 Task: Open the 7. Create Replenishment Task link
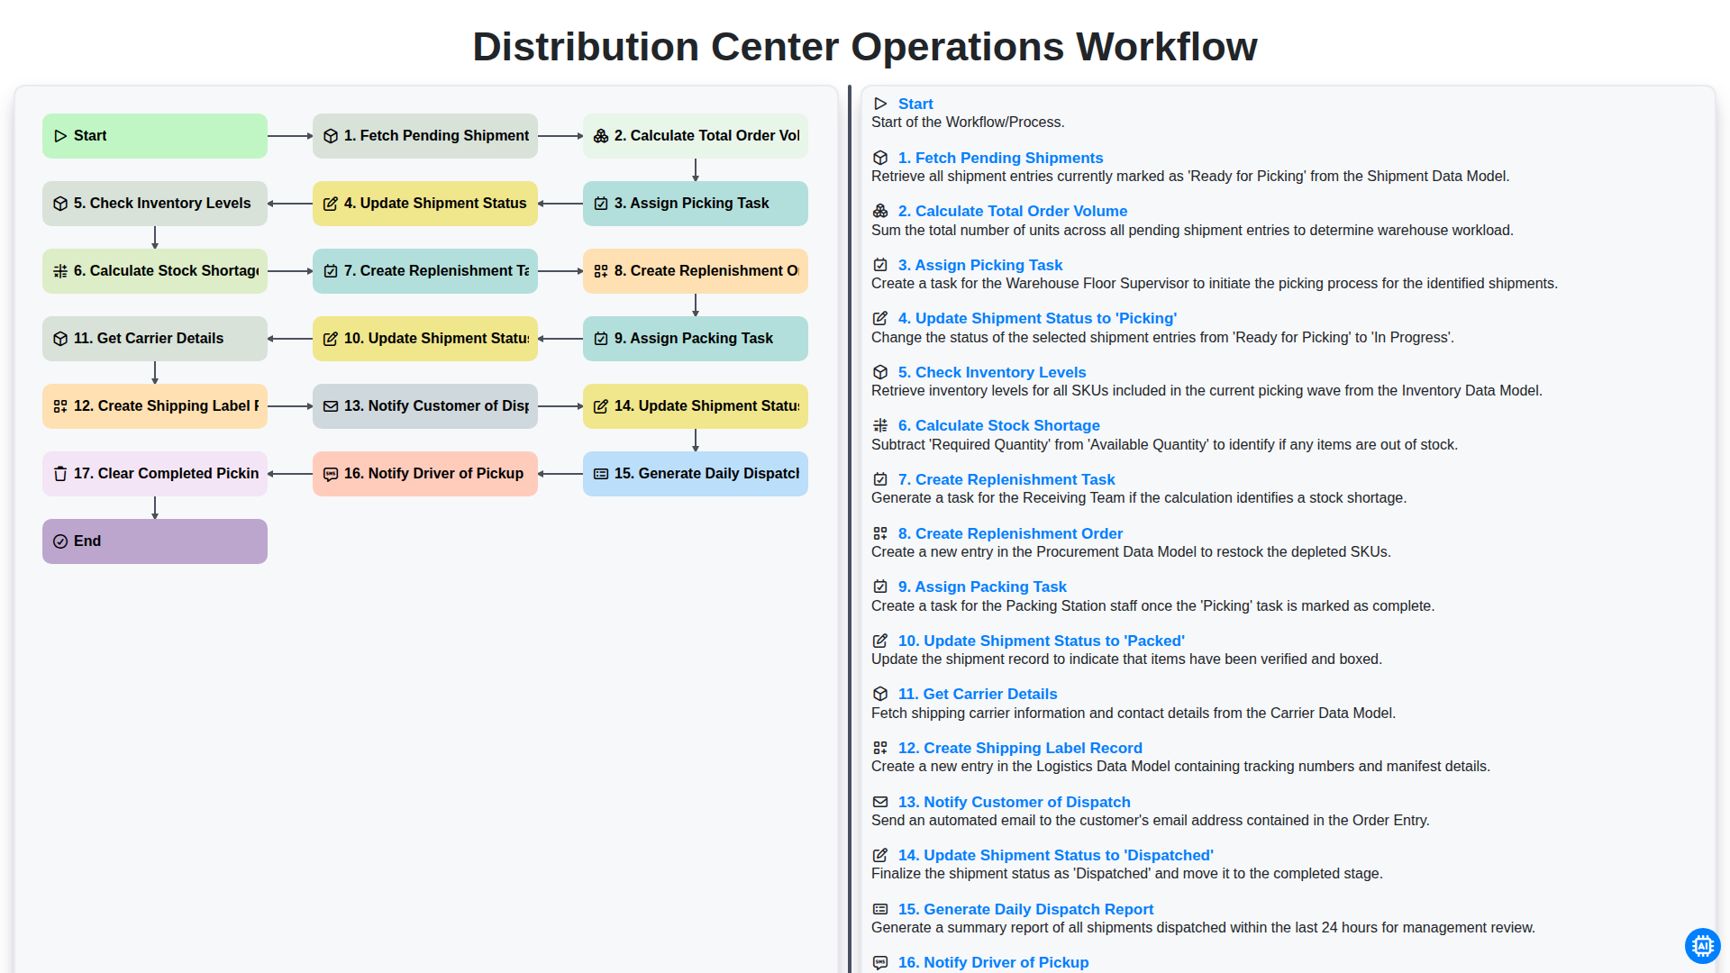pyautogui.click(x=1006, y=480)
